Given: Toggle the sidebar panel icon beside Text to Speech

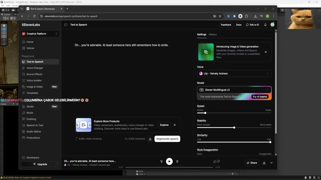Looking at the screenshot, I should pyautogui.click(x=66, y=25).
